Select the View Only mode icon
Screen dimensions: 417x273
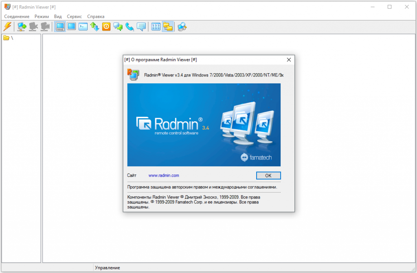coord(72,26)
